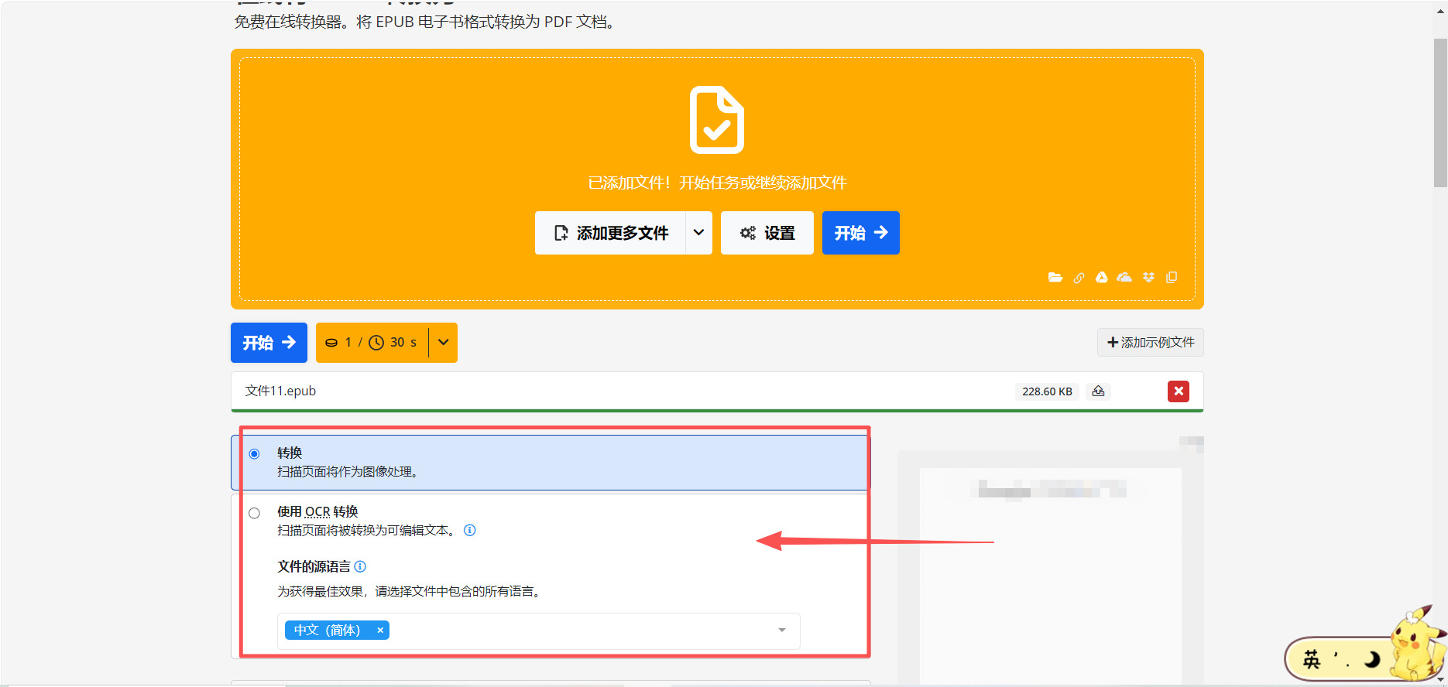
Task: Open the 设置 settings button
Action: coord(767,233)
